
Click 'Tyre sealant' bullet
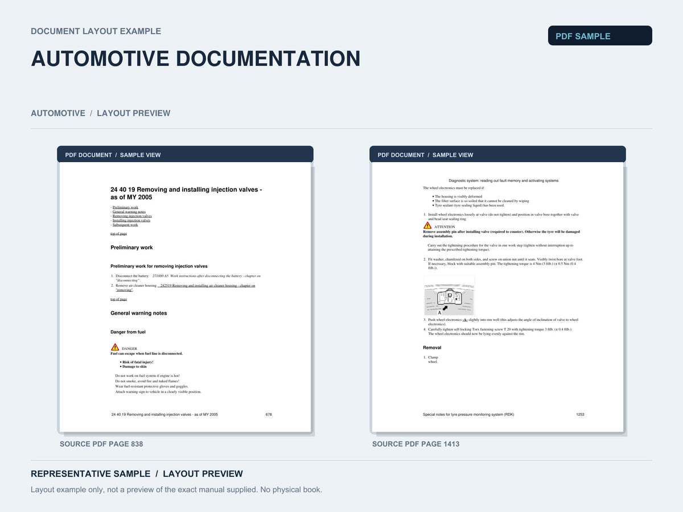click(x=468, y=205)
